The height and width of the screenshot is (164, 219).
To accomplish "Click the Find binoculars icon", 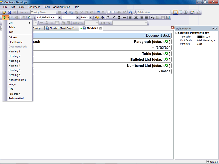I will coord(119,12).
